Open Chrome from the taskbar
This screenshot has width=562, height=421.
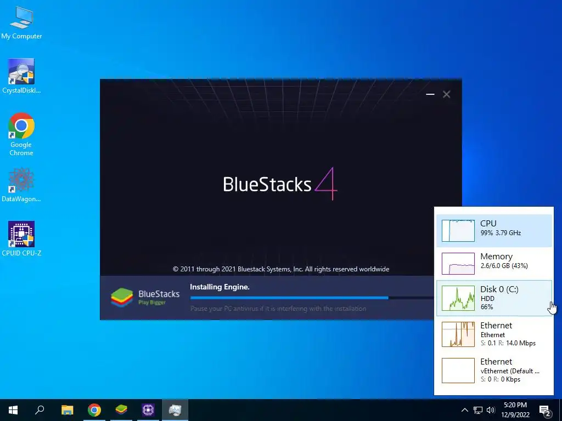[94, 410]
